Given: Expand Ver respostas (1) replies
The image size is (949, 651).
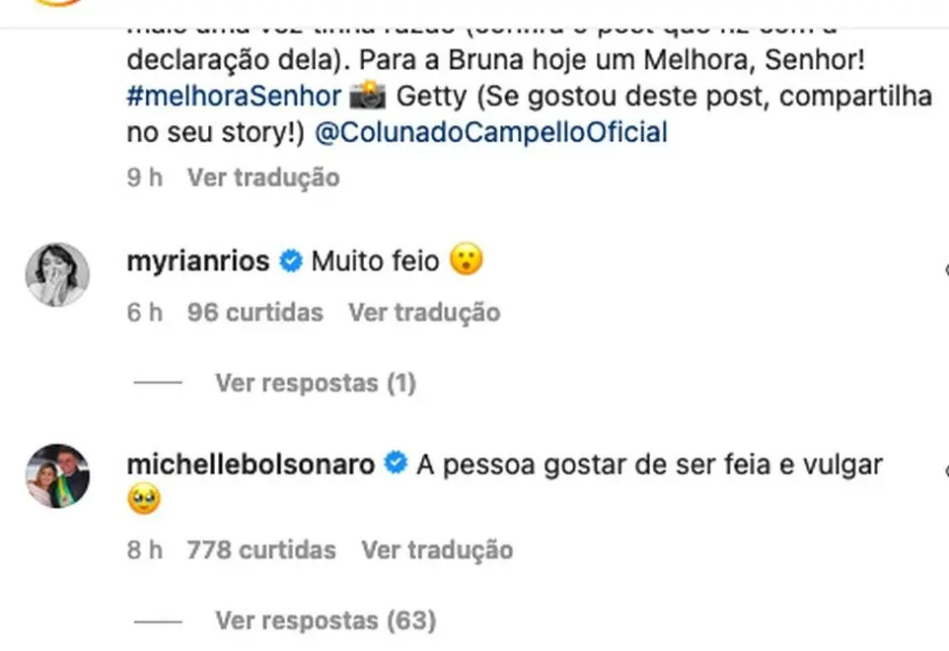Looking at the screenshot, I should (x=315, y=383).
